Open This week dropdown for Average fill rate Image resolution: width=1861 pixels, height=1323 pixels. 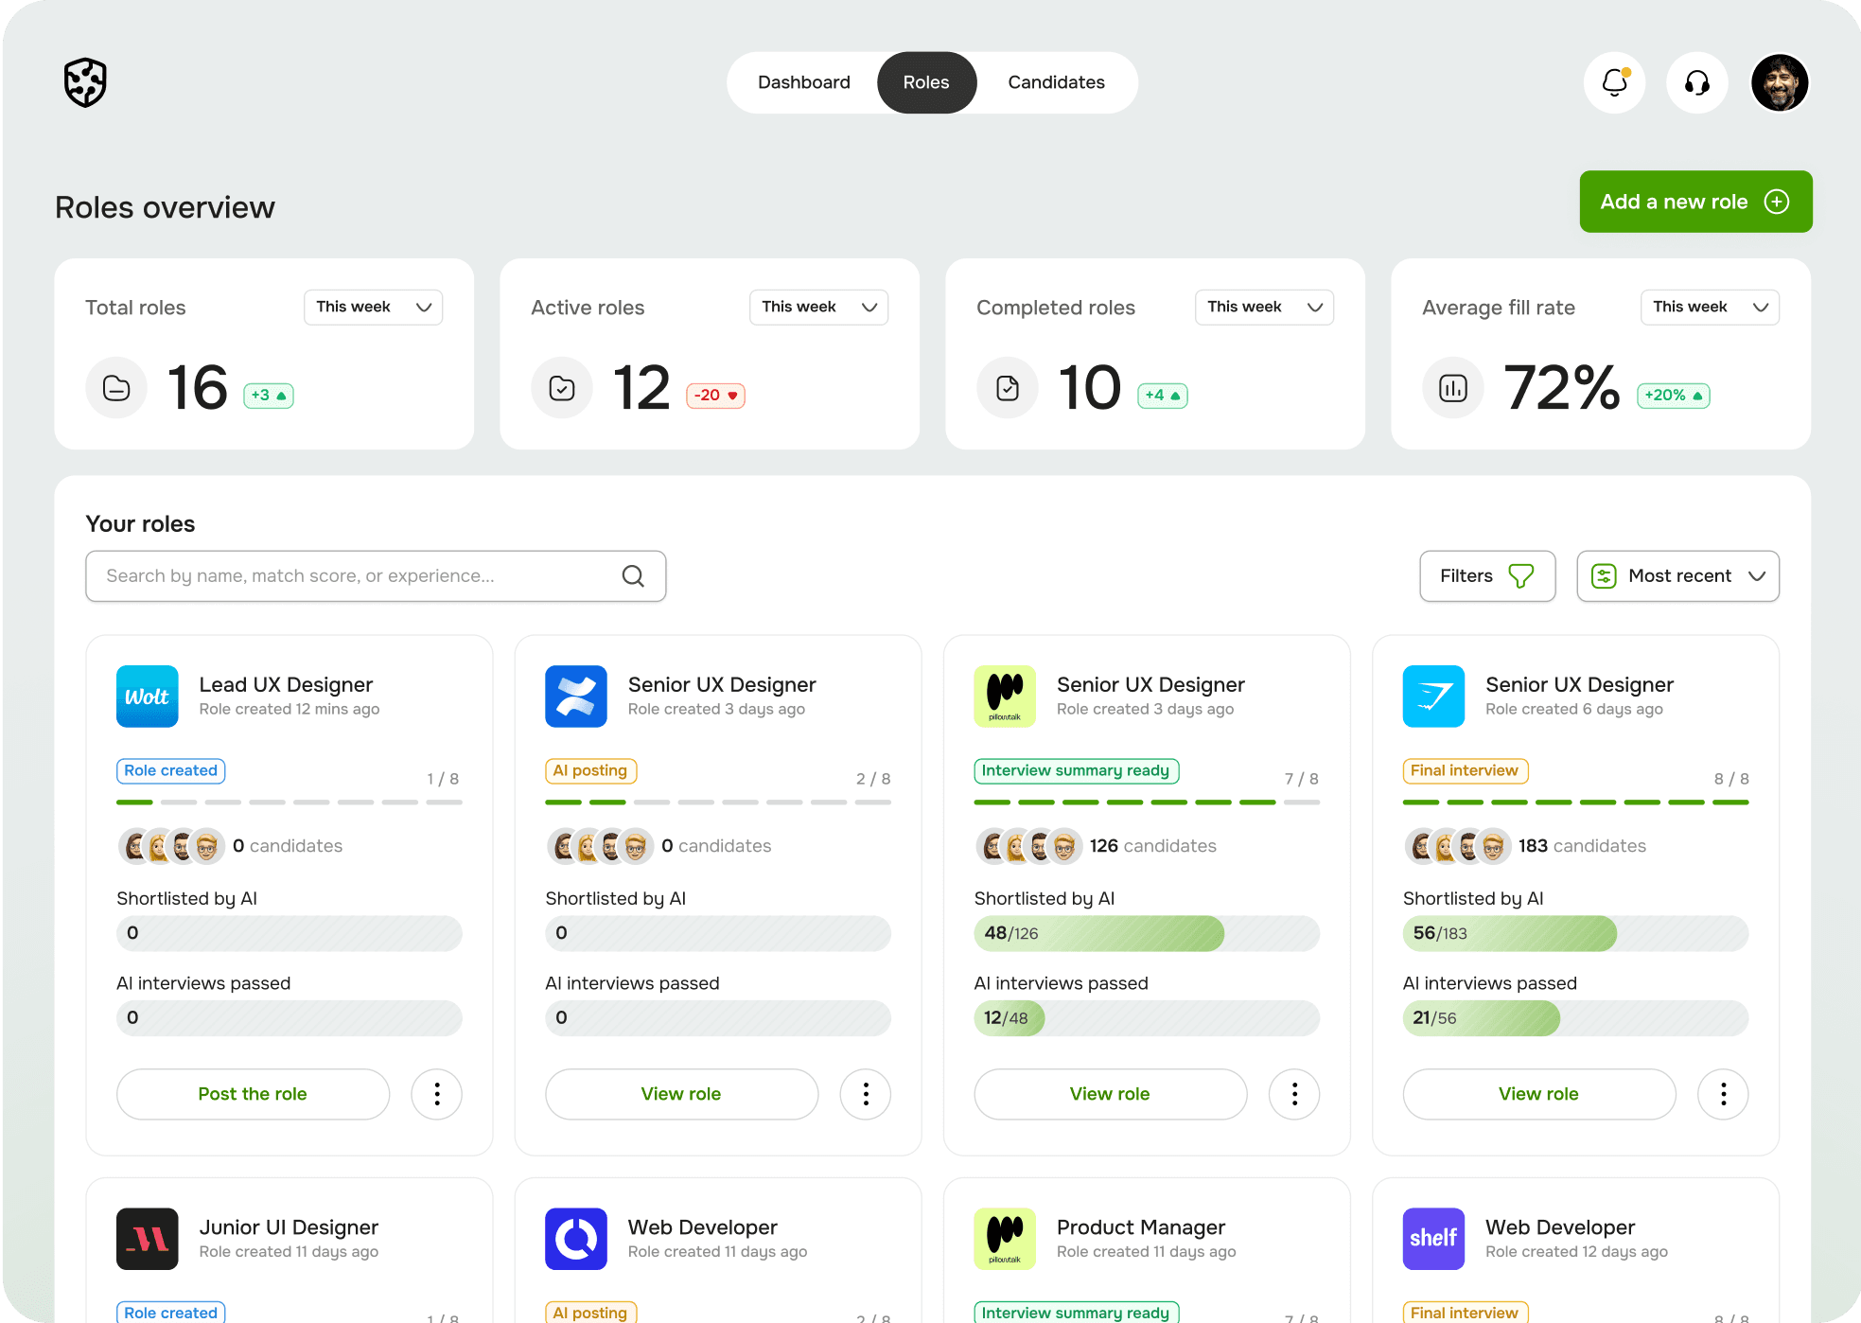click(x=1709, y=307)
